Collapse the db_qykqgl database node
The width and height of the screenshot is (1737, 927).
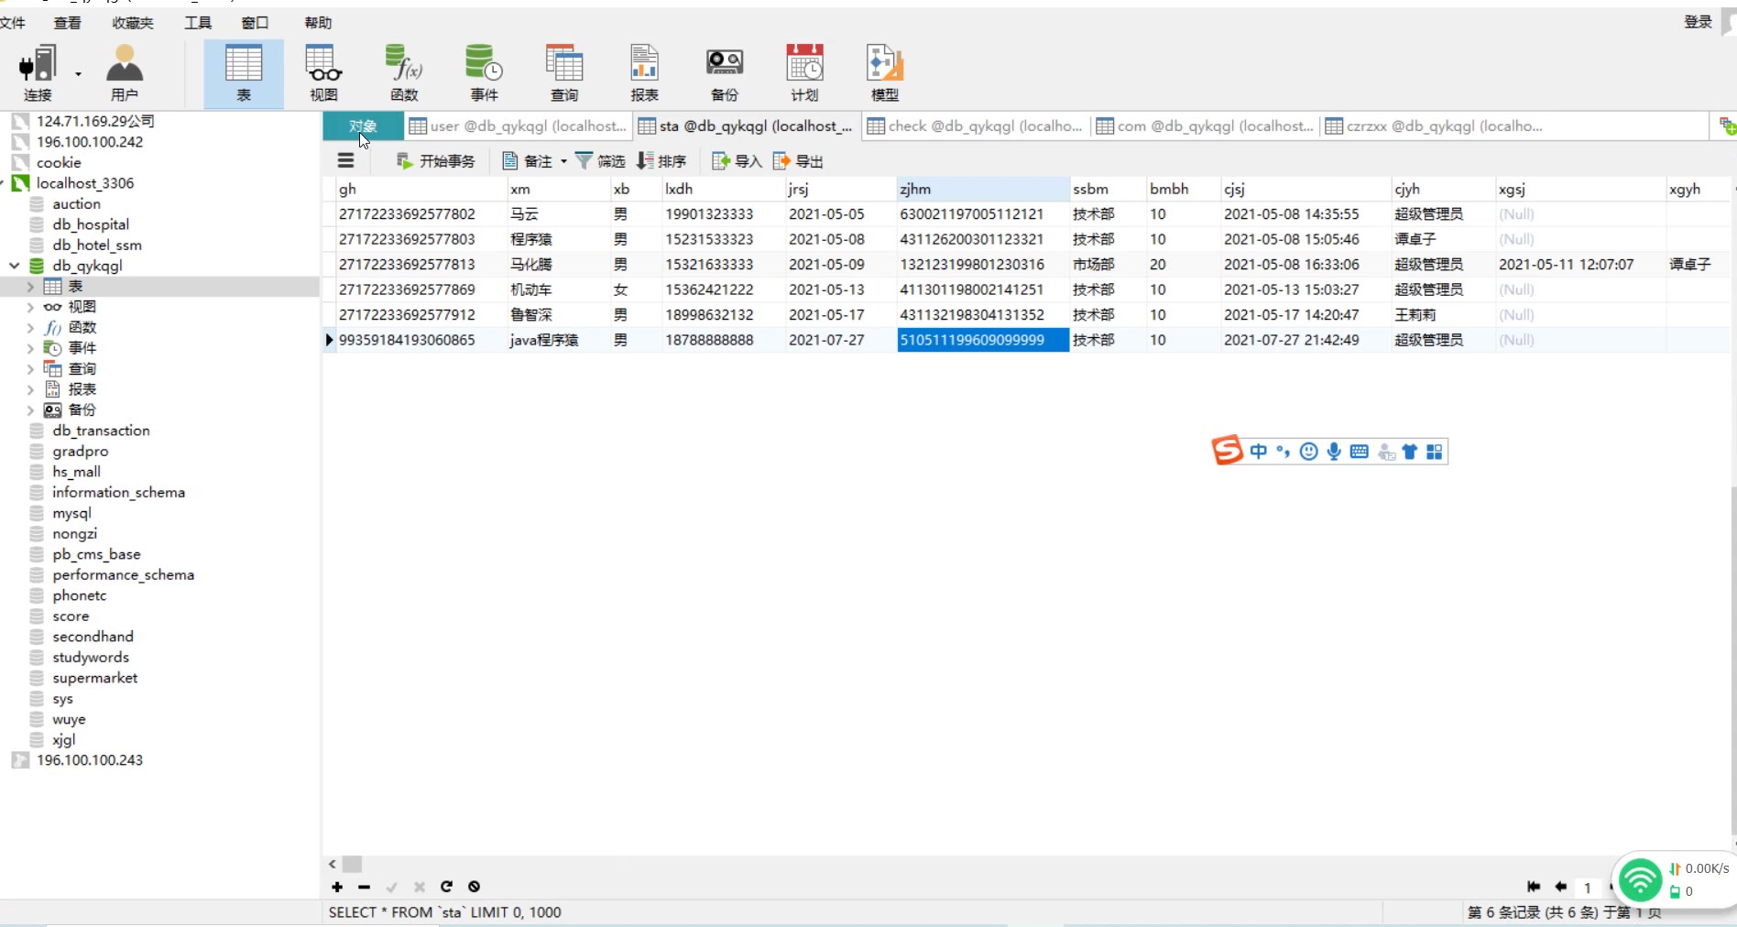pyautogui.click(x=14, y=266)
